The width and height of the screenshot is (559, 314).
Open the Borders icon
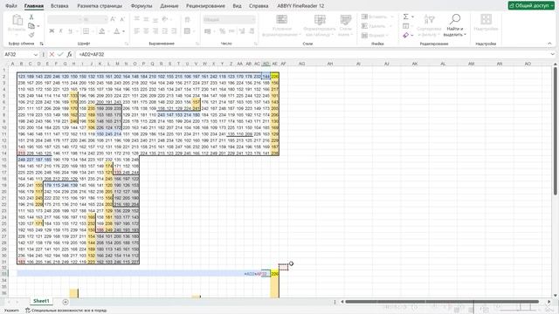(x=86, y=31)
